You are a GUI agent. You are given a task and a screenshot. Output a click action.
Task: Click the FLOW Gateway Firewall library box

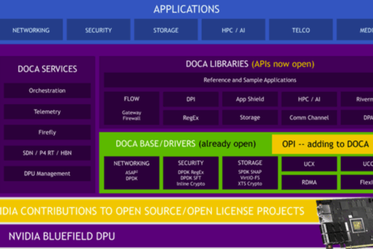pyautogui.click(x=131, y=108)
